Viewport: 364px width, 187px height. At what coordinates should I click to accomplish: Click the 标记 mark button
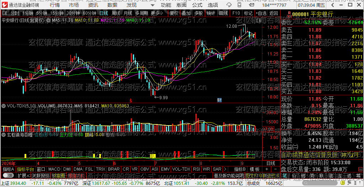(x=248, y=13)
